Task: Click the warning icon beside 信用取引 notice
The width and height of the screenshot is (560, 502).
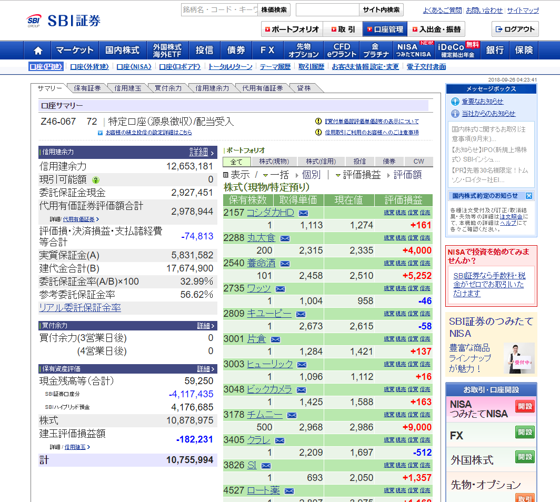Action: (x=318, y=133)
